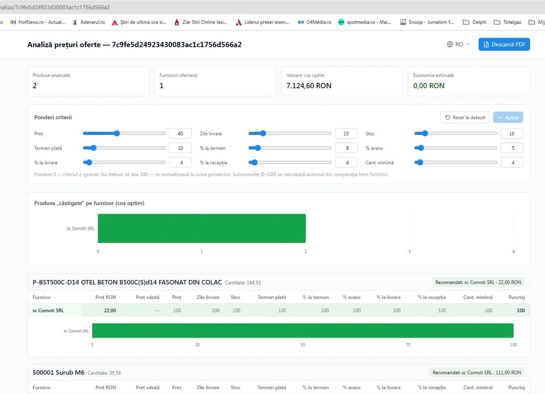The width and height of the screenshot is (545, 394).
Task: Click the % avans value field
Action: click(512, 148)
